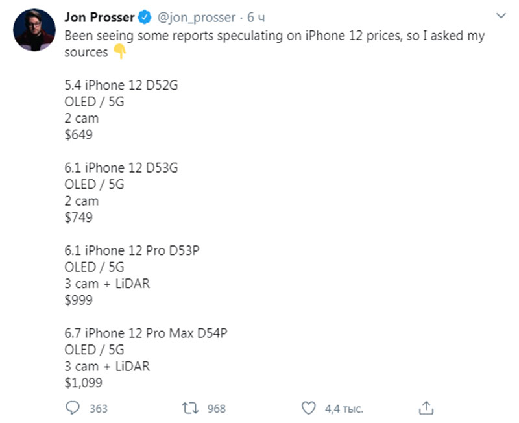The height and width of the screenshot is (423, 519).
Task: Click the pointing-down hand emoji
Action: click(119, 53)
